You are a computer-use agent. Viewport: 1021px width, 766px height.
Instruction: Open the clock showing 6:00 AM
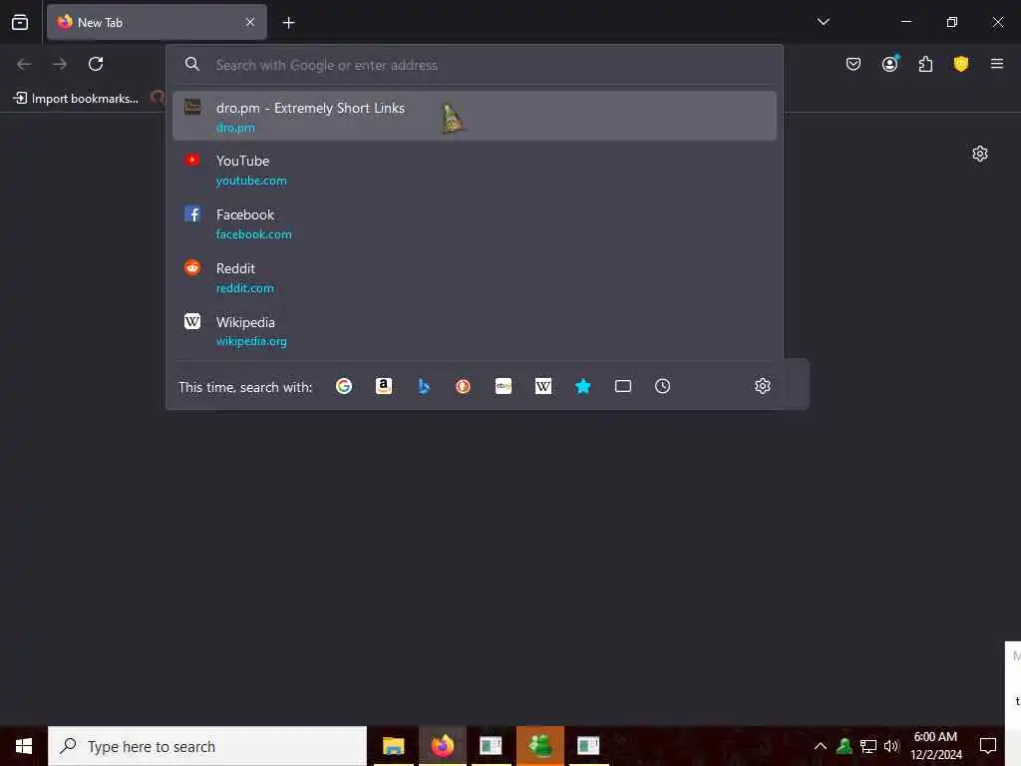[x=936, y=746]
